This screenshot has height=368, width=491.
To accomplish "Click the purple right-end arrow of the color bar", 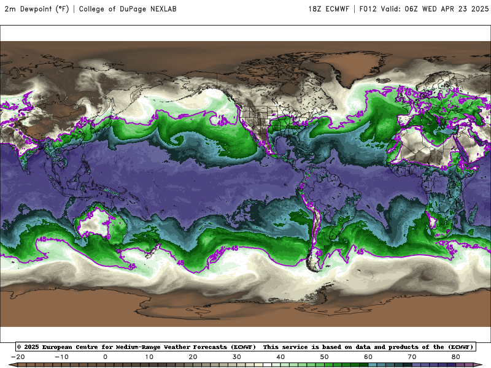I will click(477, 365).
